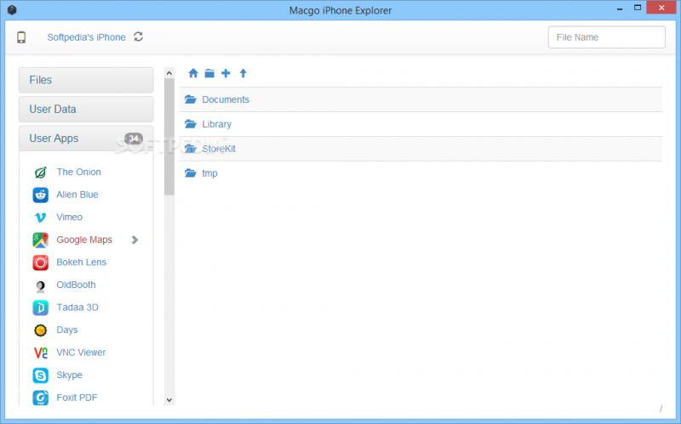Image resolution: width=681 pixels, height=424 pixels.
Task: Click the home icon in file toolbar
Action: coord(193,74)
